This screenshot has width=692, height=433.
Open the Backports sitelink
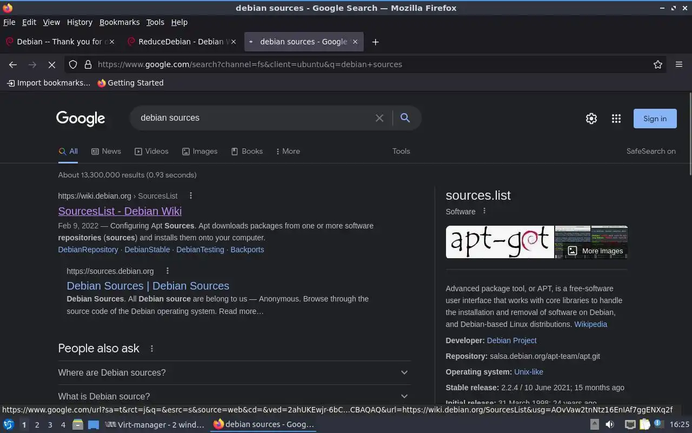point(247,250)
